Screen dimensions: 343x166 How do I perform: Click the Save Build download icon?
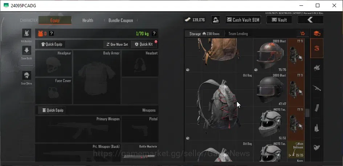tap(26, 50)
